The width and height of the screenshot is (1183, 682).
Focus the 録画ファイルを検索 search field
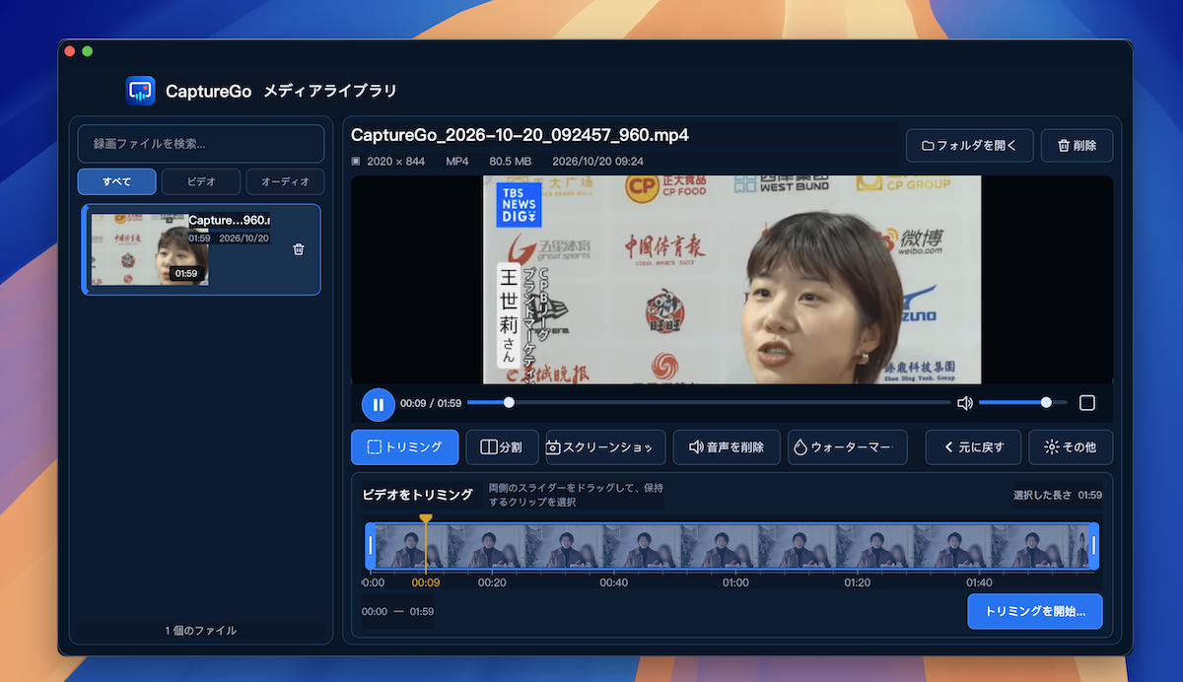[201, 144]
